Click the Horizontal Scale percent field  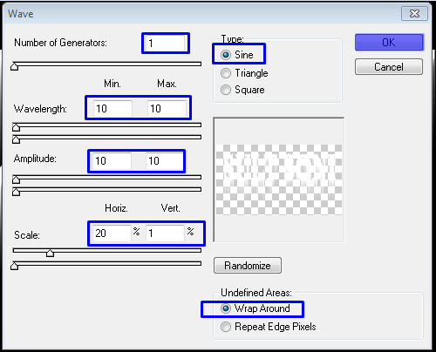(112, 234)
